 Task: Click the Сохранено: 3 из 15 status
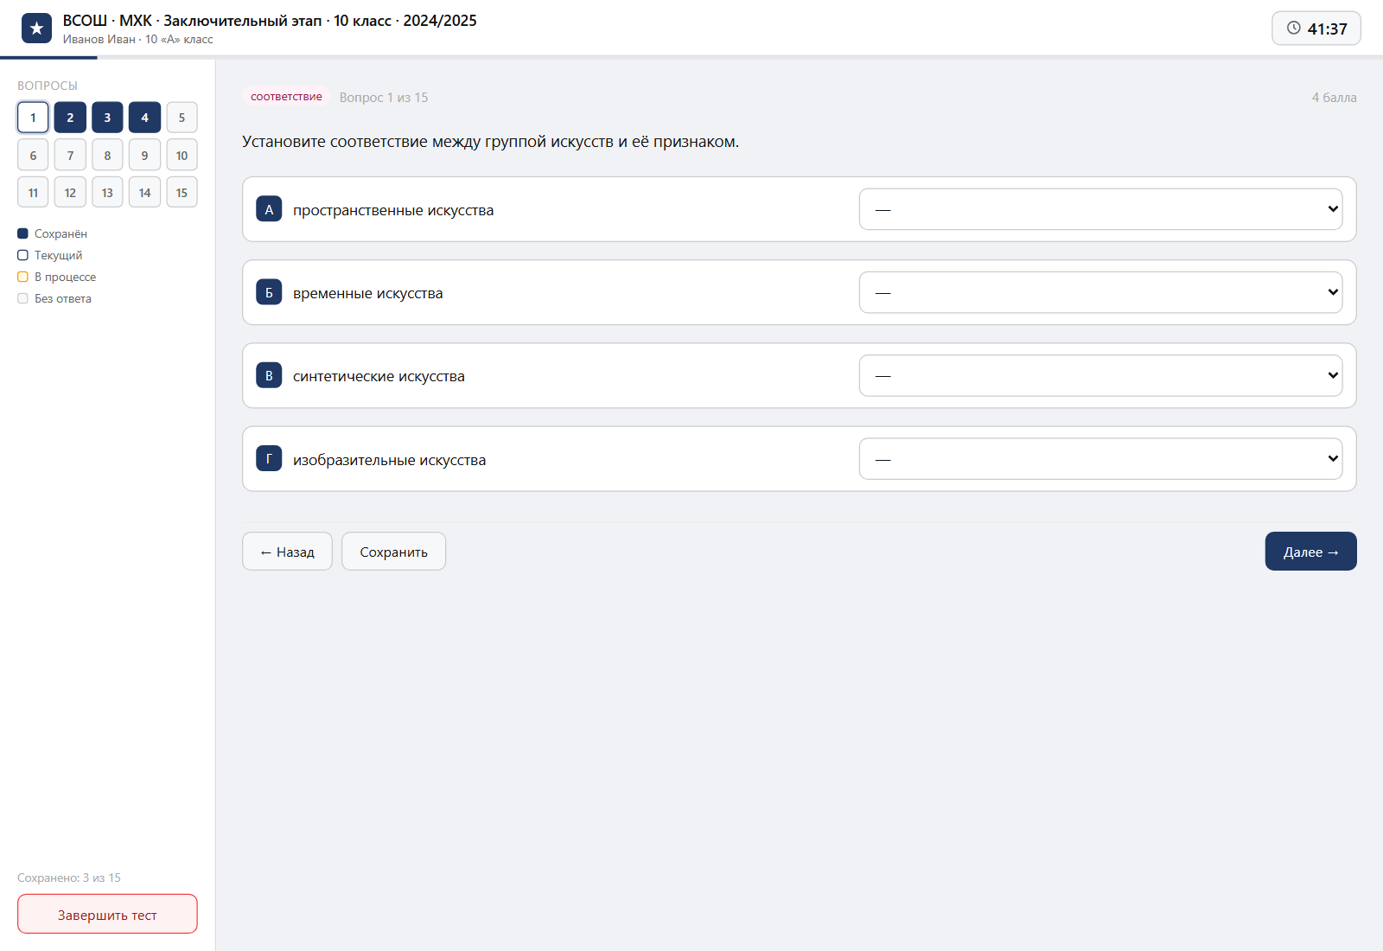[69, 878]
